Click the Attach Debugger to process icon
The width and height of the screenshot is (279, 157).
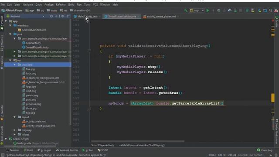pyautogui.click(x=235, y=10)
